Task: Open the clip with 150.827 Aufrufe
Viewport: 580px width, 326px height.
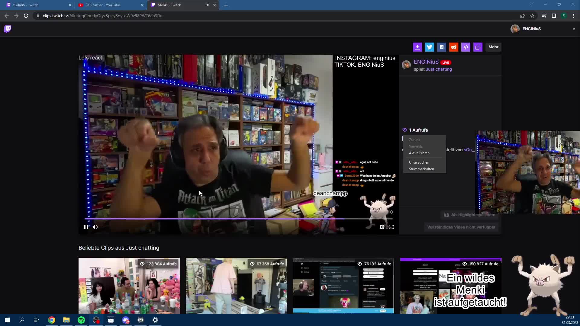Action: [x=451, y=286]
